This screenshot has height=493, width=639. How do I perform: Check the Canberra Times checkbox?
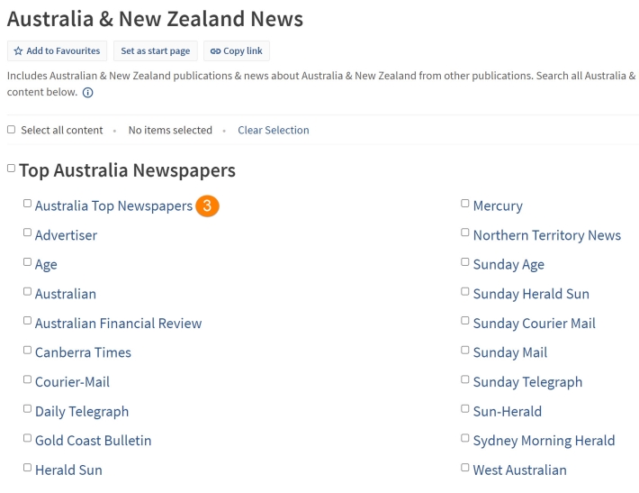click(27, 351)
